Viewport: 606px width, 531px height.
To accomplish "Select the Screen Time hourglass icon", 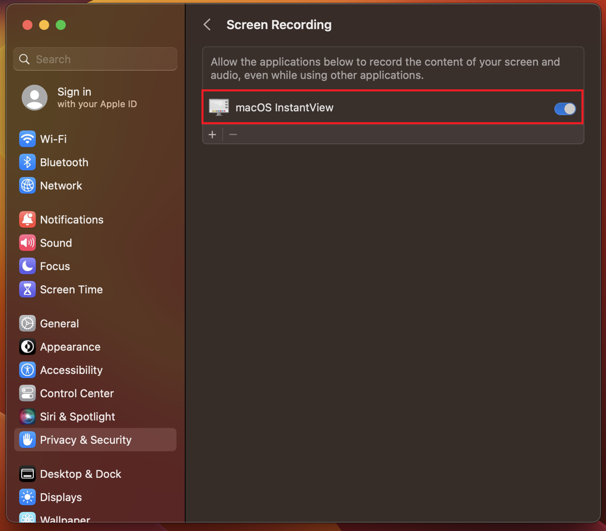I will [x=27, y=289].
